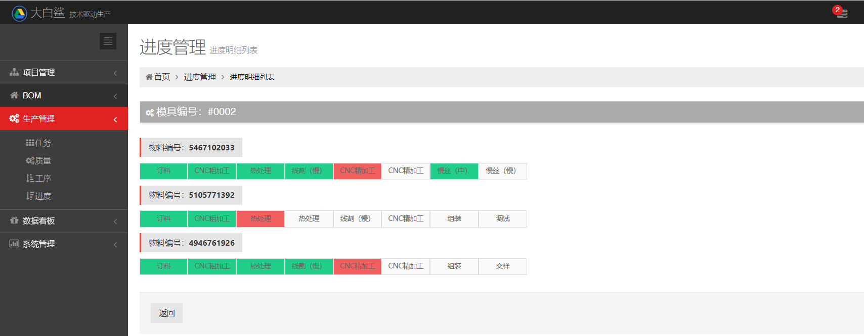This screenshot has height=336, width=864.
Task: Click 订料 step for material 4946761926
Action: coord(163,266)
